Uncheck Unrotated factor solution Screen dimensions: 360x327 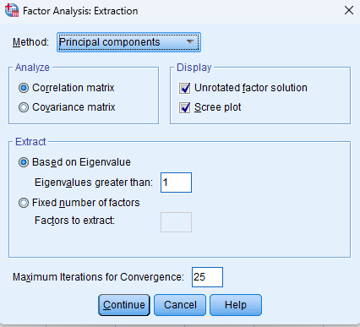coord(185,88)
